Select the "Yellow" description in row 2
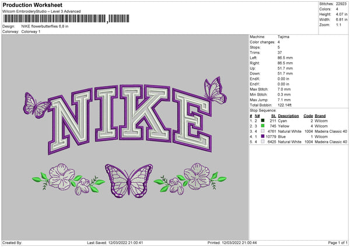350x247 pixels. [283, 126]
